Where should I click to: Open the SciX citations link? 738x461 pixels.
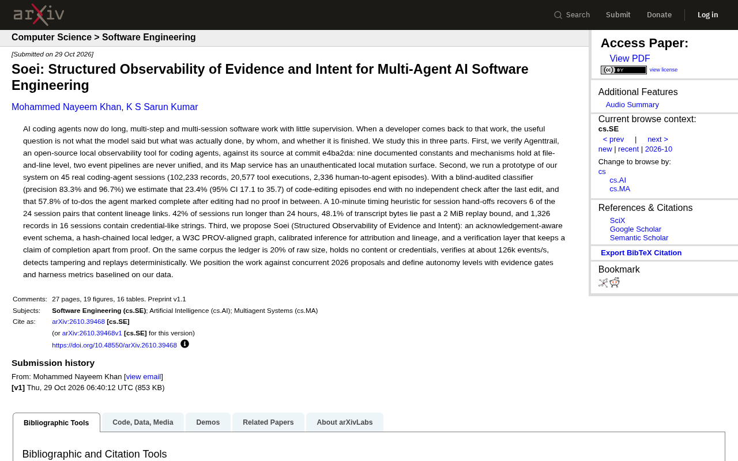click(617, 221)
